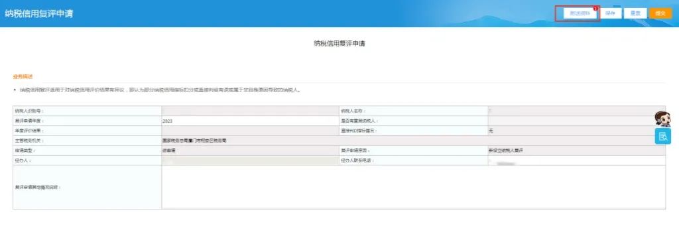Click the centered 纳税信用复评申请 page title

pyautogui.click(x=339, y=43)
